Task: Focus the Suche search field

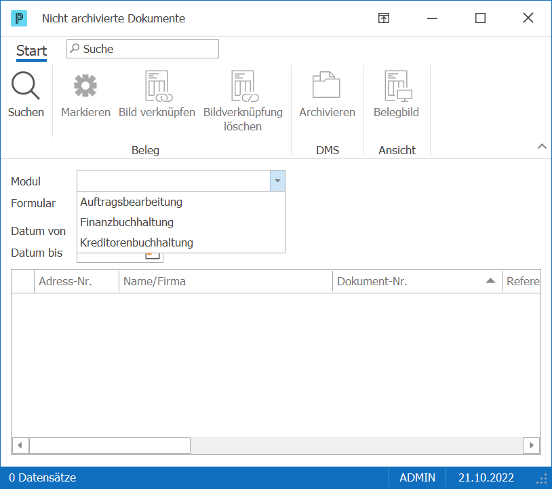Action: (142, 49)
